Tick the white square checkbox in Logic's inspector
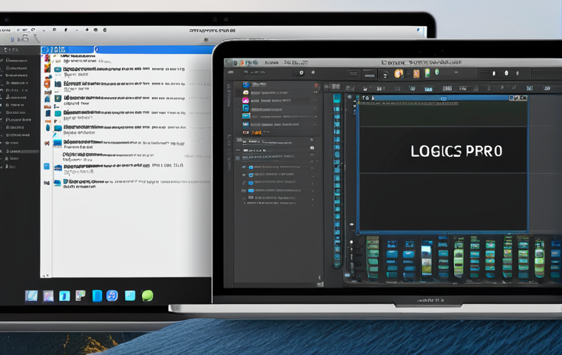The width and height of the screenshot is (562, 355). (312, 148)
